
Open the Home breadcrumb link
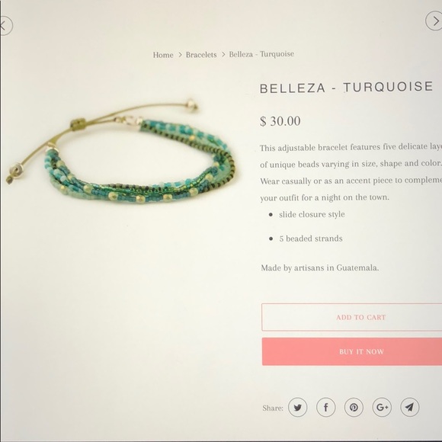[163, 55]
